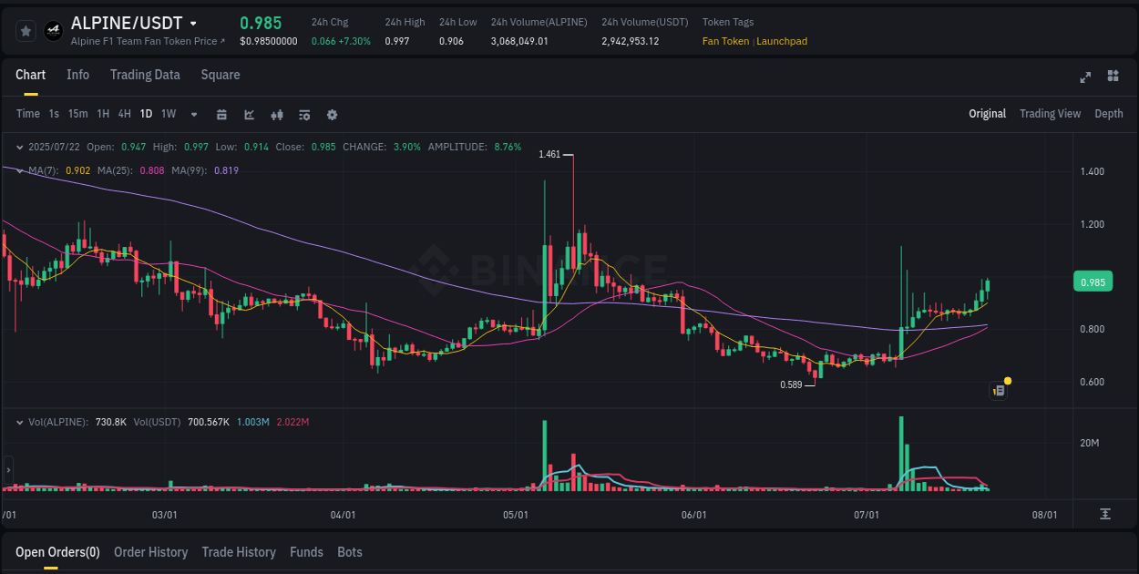Viewport: 1139px width, 574px height.
Task: Click the scroll-to-latest icon below the volume panel
Action: tap(1106, 514)
